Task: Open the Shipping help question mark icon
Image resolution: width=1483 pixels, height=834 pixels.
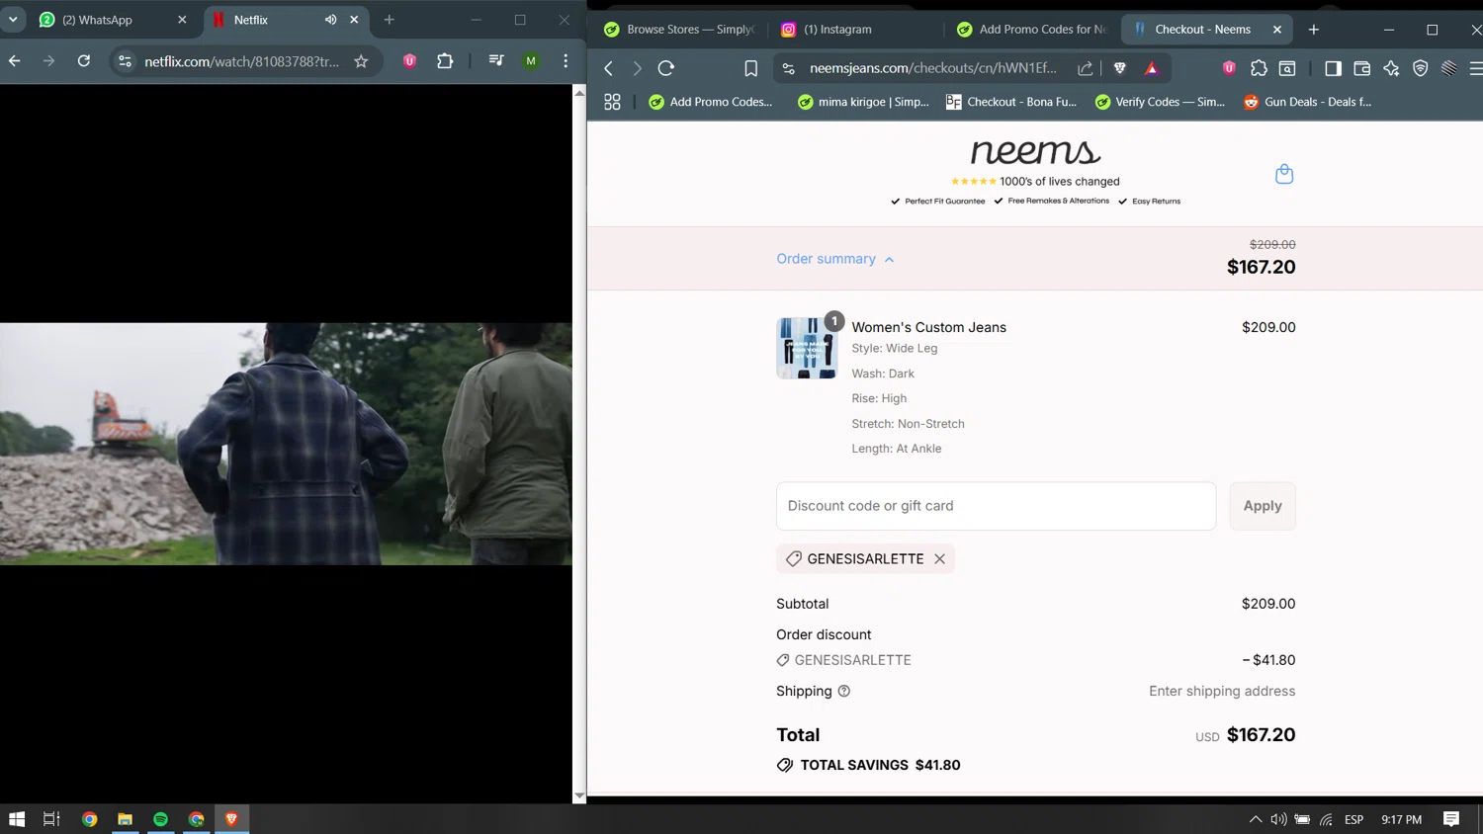Action: pos(844,692)
